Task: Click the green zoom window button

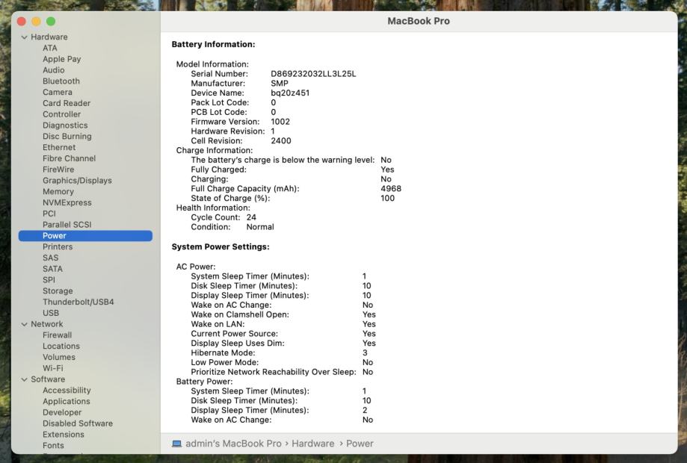Action: pos(51,22)
